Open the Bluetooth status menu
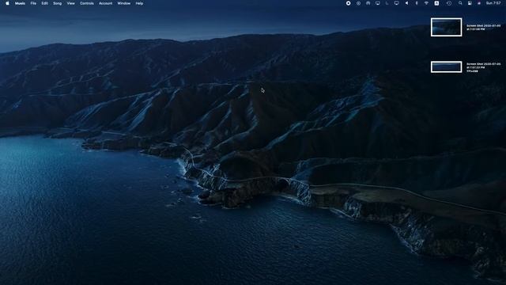The width and height of the screenshot is (506, 285). tap(417, 3)
